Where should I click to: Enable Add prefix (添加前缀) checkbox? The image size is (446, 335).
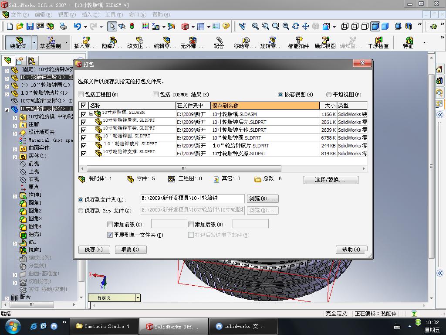110,225
